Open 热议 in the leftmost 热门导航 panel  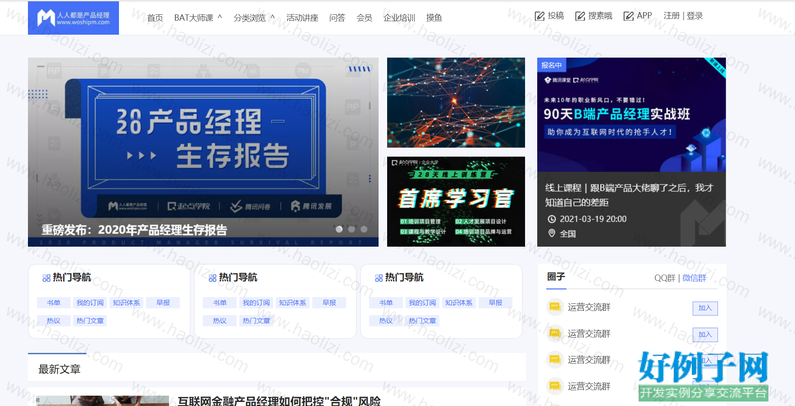tap(54, 320)
